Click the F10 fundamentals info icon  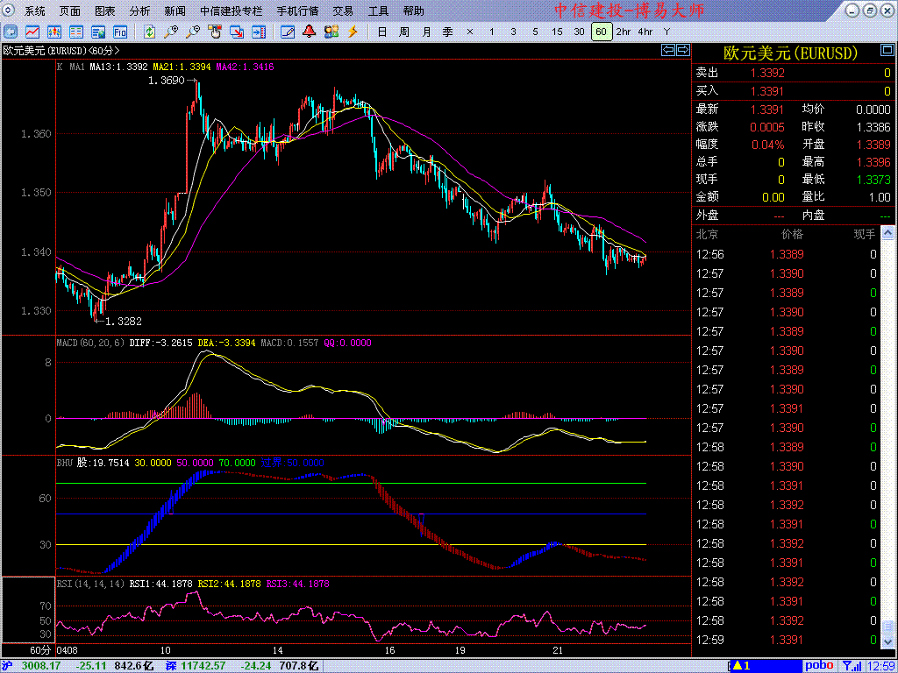120,32
